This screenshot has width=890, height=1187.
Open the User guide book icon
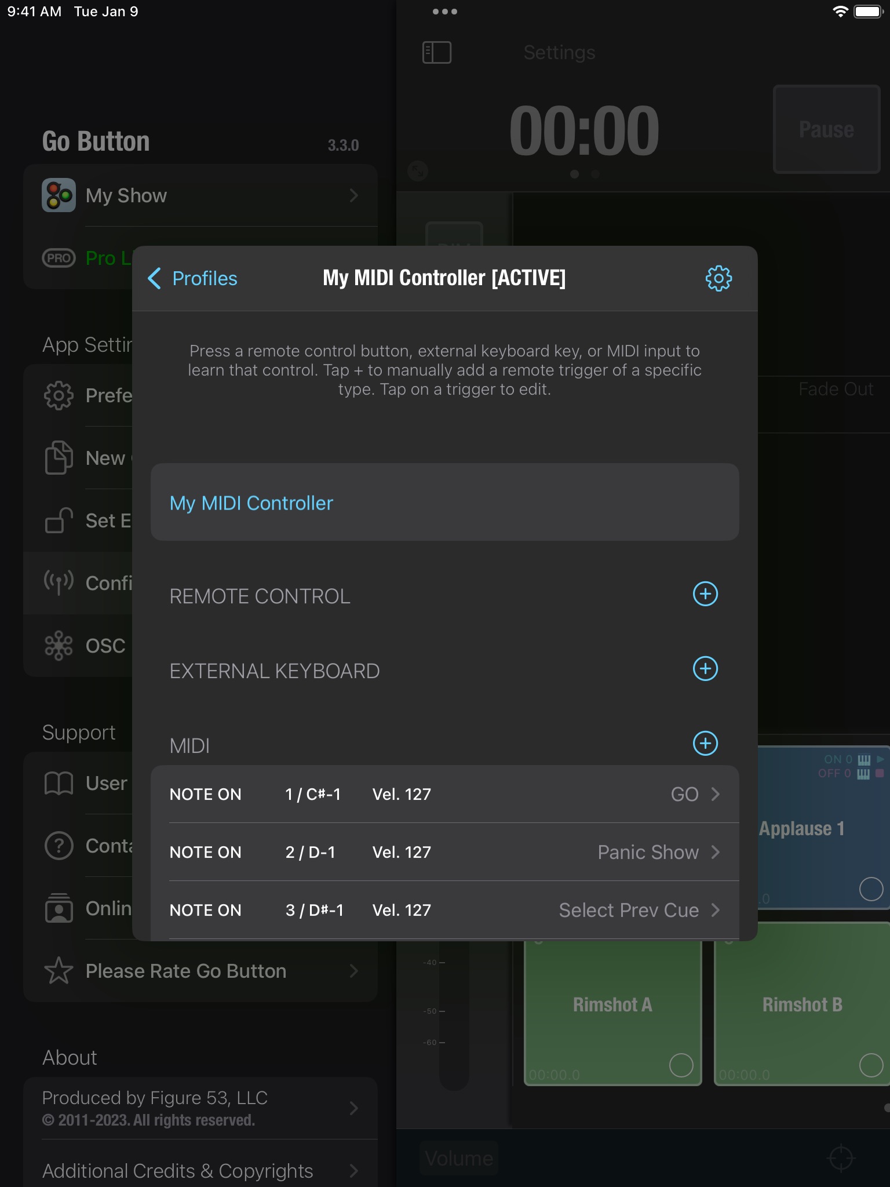click(59, 783)
